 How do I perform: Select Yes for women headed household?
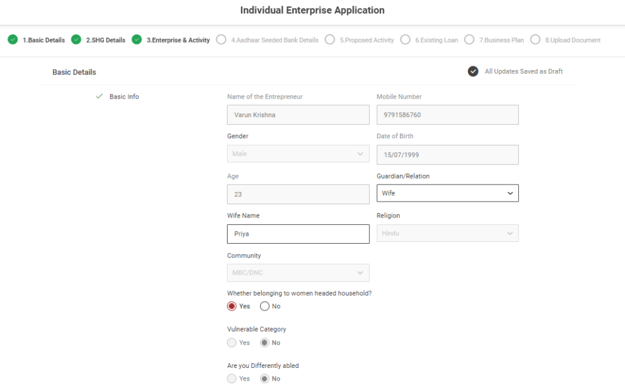[232, 306]
